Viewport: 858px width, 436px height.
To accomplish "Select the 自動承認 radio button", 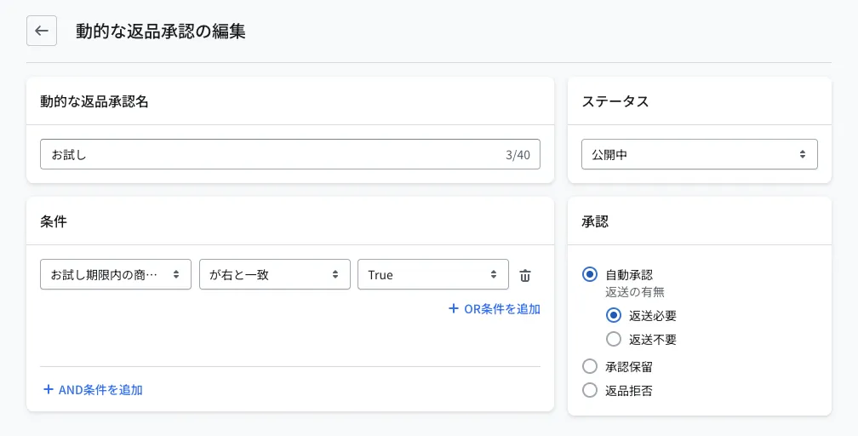I will pos(590,274).
